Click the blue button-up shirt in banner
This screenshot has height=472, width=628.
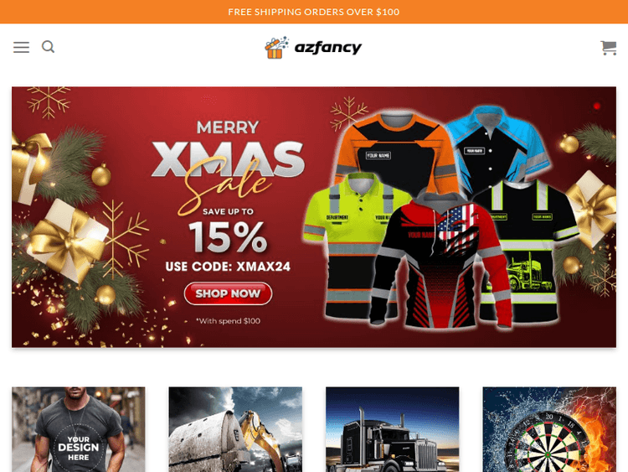click(499, 143)
